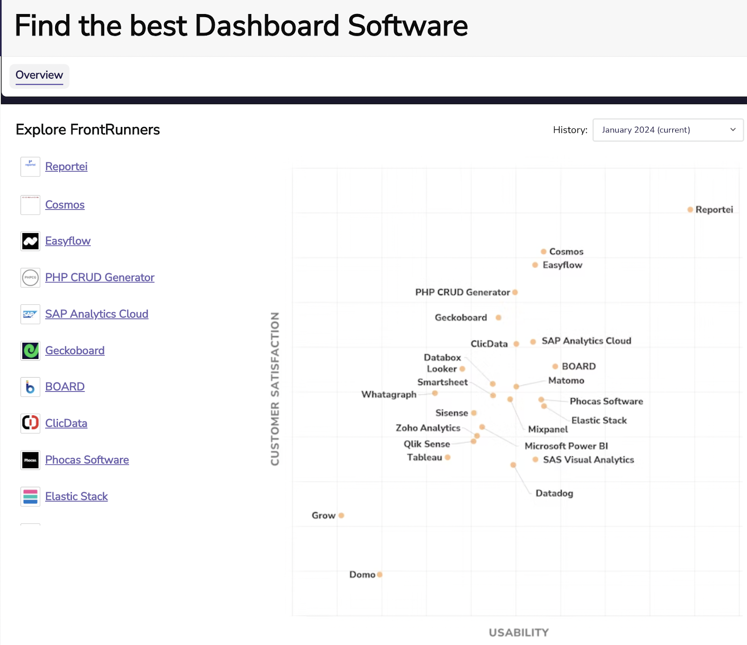Click the Datadog chart label
Screen dimensions: 747x645
pos(554,493)
